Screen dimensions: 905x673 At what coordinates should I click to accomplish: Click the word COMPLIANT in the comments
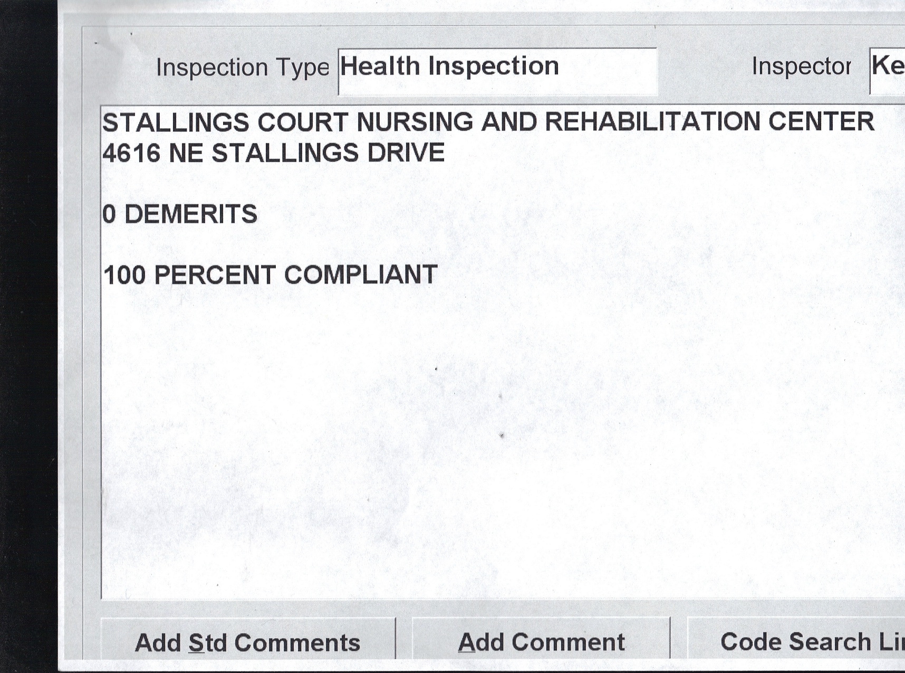pos(361,275)
